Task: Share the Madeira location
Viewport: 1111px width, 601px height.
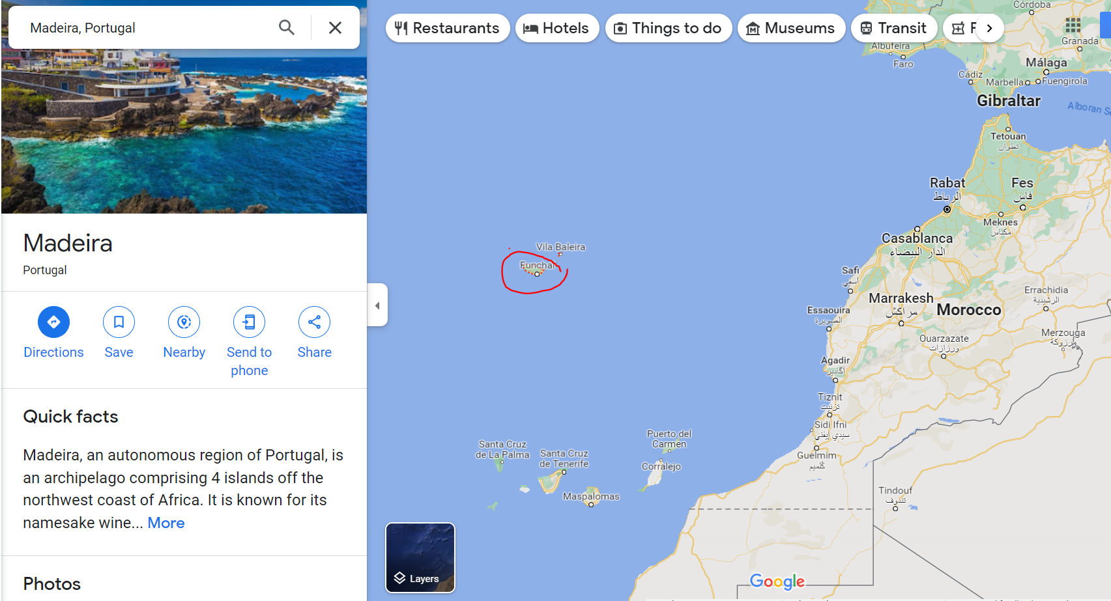Action: point(315,322)
